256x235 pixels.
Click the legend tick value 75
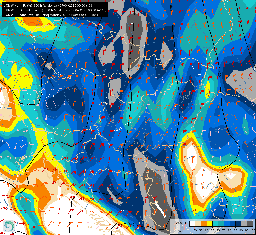coord(224,230)
